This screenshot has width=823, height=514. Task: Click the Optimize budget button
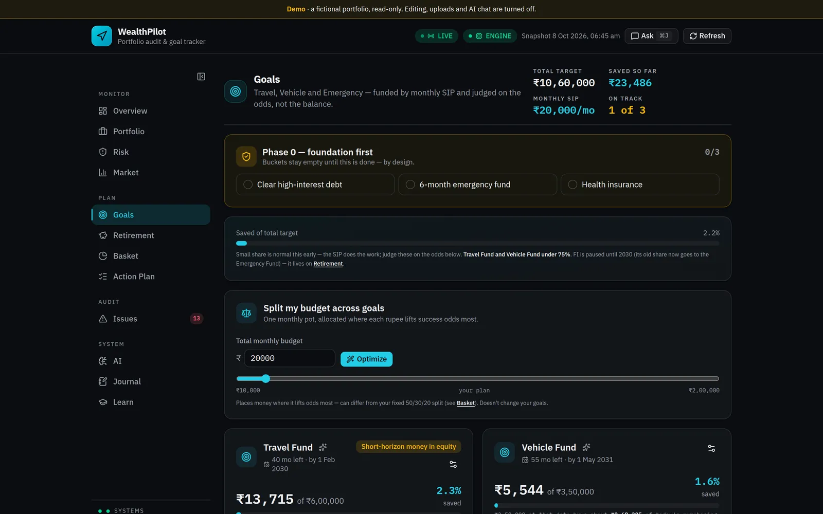[x=366, y=359]
